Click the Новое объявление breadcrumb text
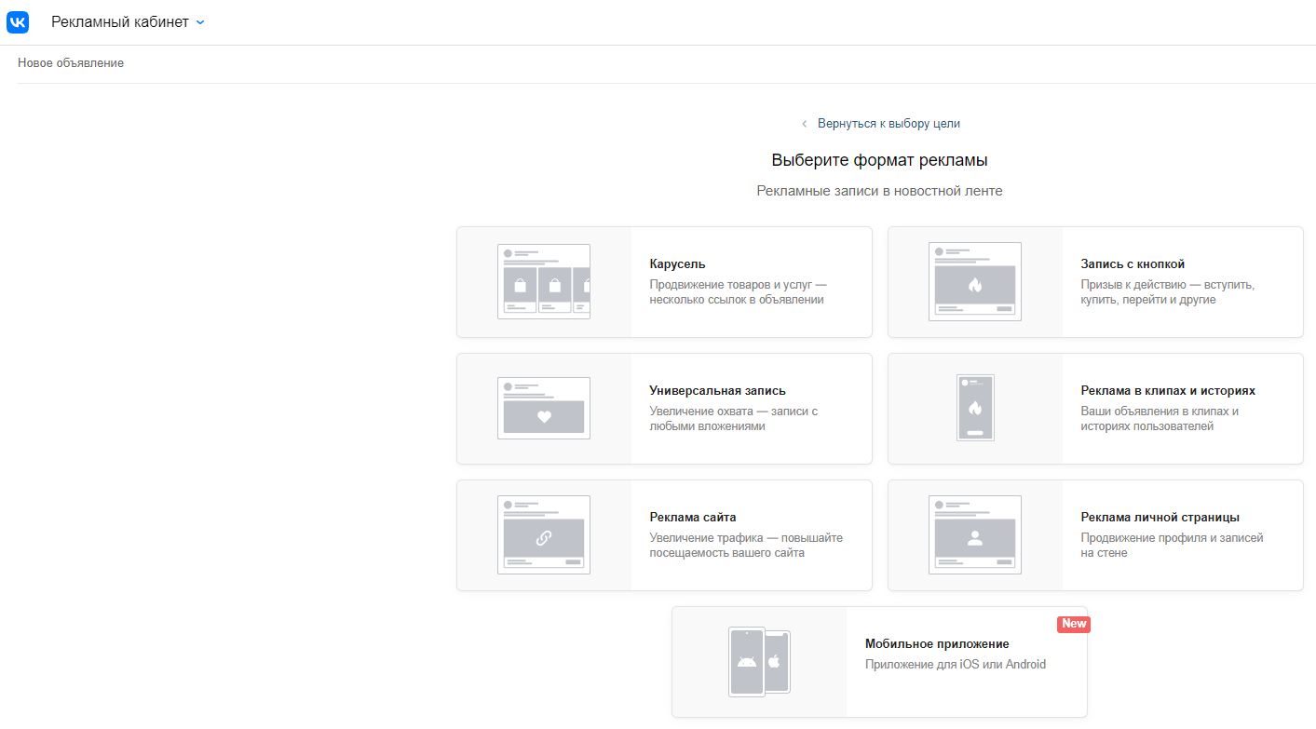This screenshot has width=1316, height=729. [71, 63]
